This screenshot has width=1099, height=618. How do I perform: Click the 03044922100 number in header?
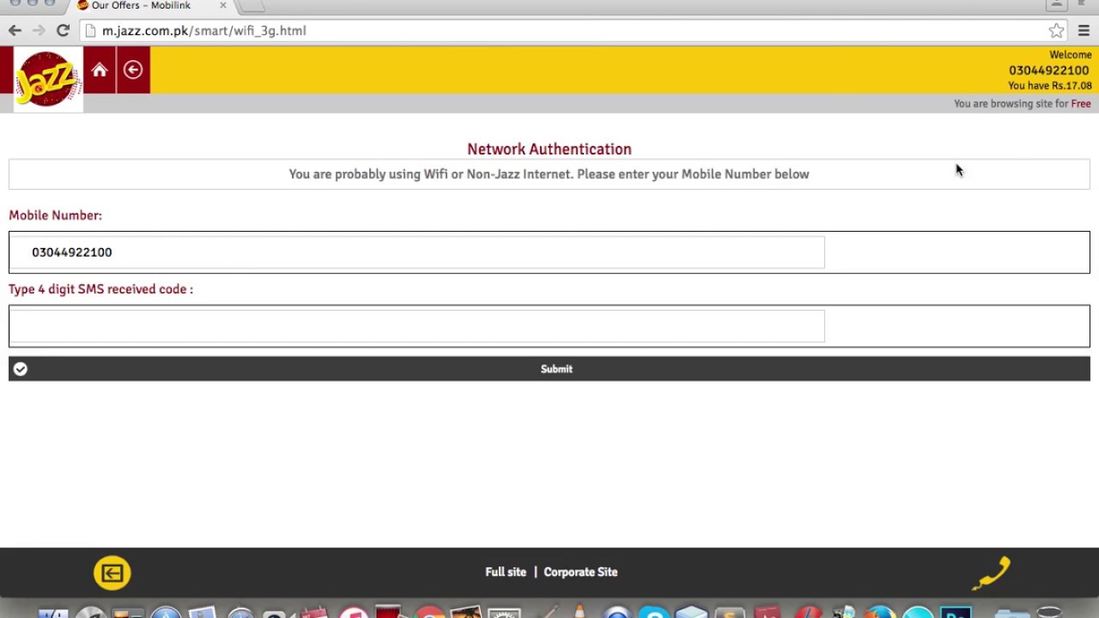coord(1049,70)
